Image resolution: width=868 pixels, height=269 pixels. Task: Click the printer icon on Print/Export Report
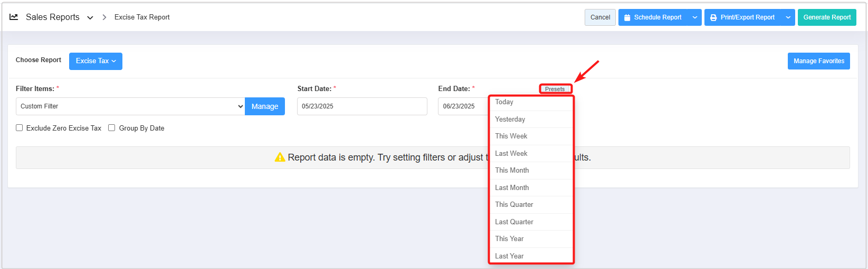(x=713, y=17)
